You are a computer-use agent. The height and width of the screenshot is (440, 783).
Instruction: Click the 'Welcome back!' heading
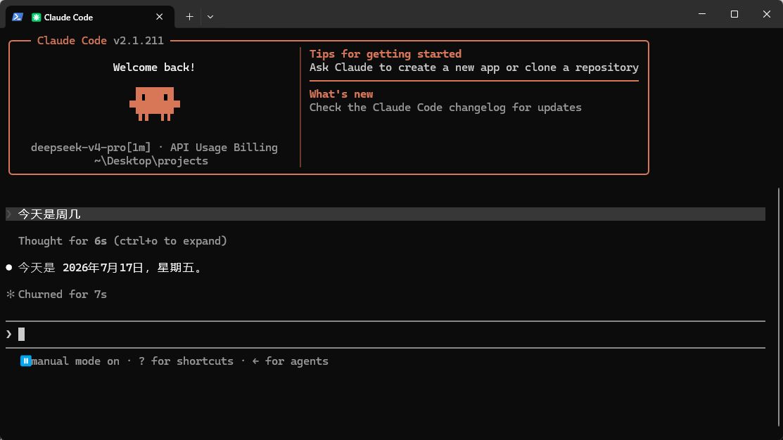154,67
